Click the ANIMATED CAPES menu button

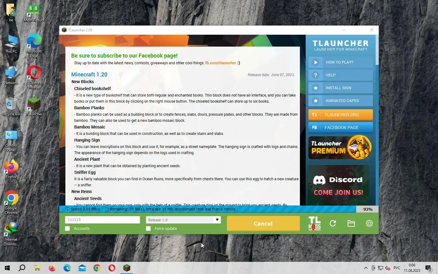[340, 101]
